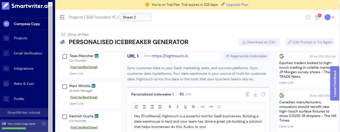340x132 pixels.
Task: Copy Icebreaker 1 with copy icon
Action: point(263,94)
